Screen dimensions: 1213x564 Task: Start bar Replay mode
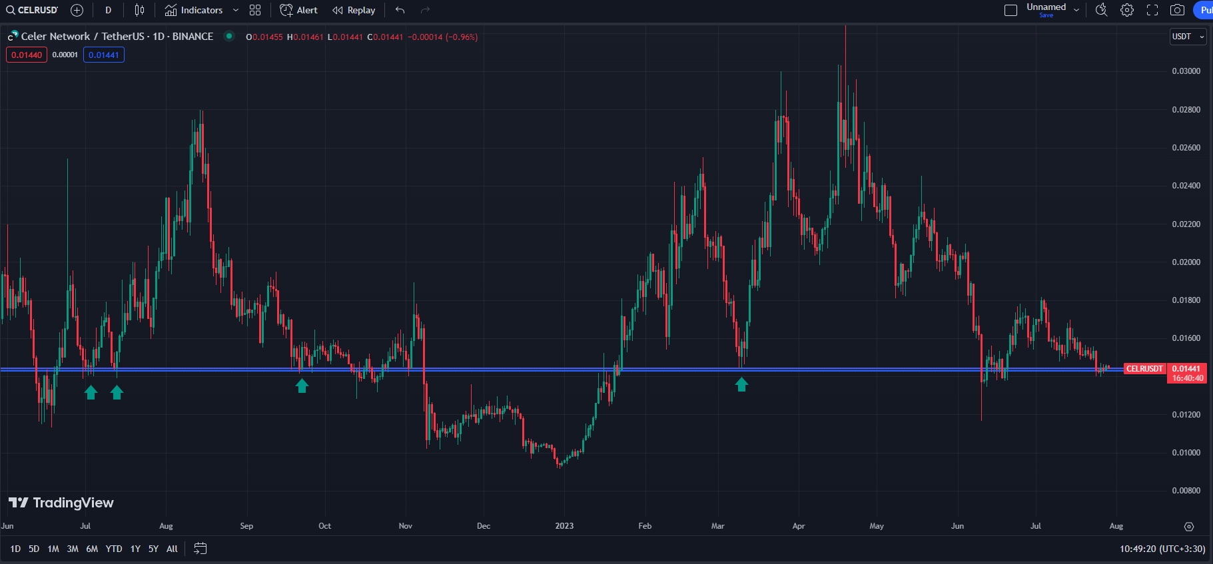[354, 10]
